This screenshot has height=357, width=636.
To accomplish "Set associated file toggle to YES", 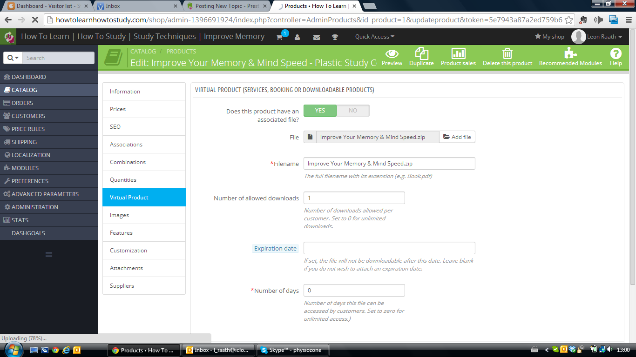I will [320, 111].
